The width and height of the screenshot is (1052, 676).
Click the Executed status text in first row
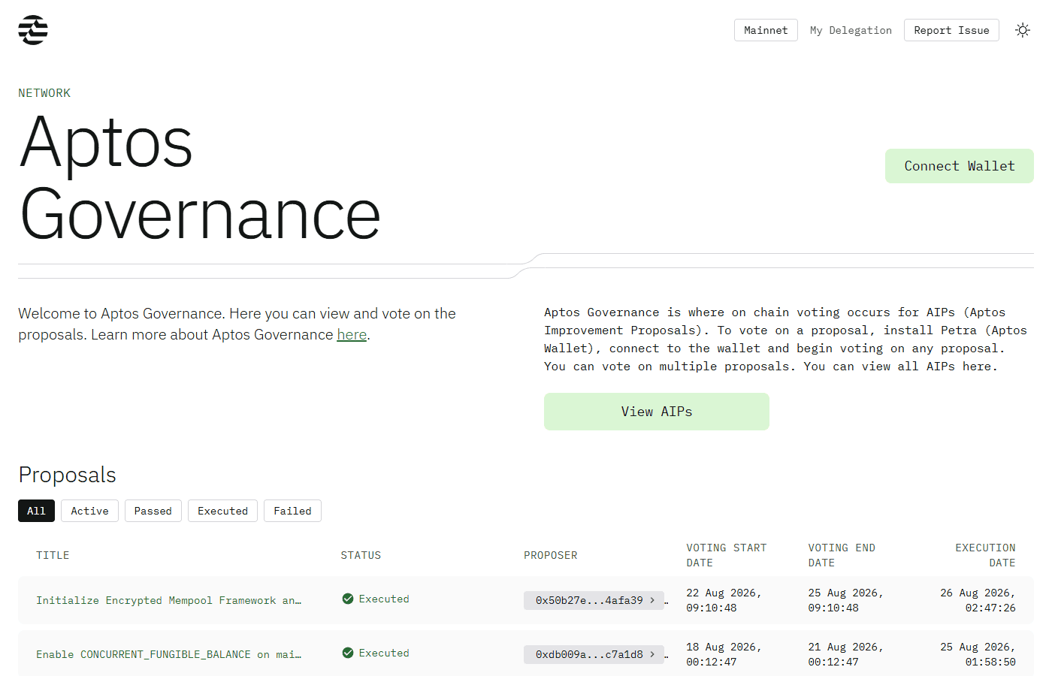[x=384, y=599]
